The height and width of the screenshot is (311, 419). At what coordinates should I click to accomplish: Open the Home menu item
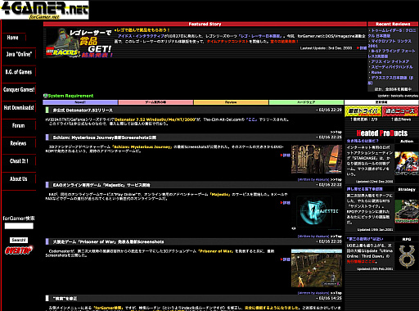(13, 38)
